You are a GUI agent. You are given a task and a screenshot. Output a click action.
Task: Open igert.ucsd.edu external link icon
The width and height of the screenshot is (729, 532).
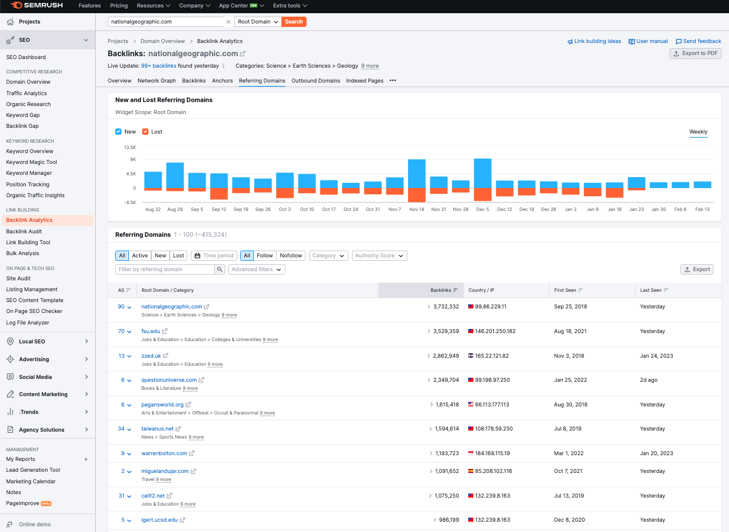183,521
